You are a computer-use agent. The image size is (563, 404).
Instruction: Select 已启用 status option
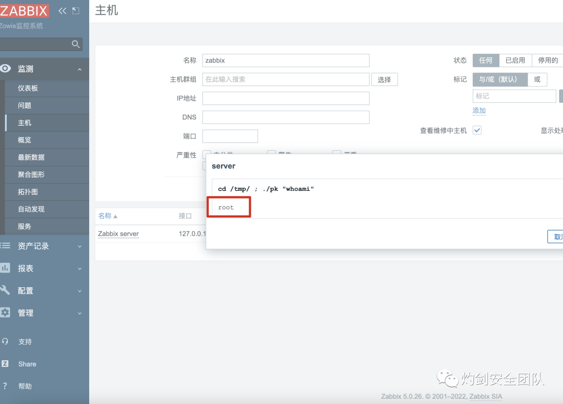515,60
